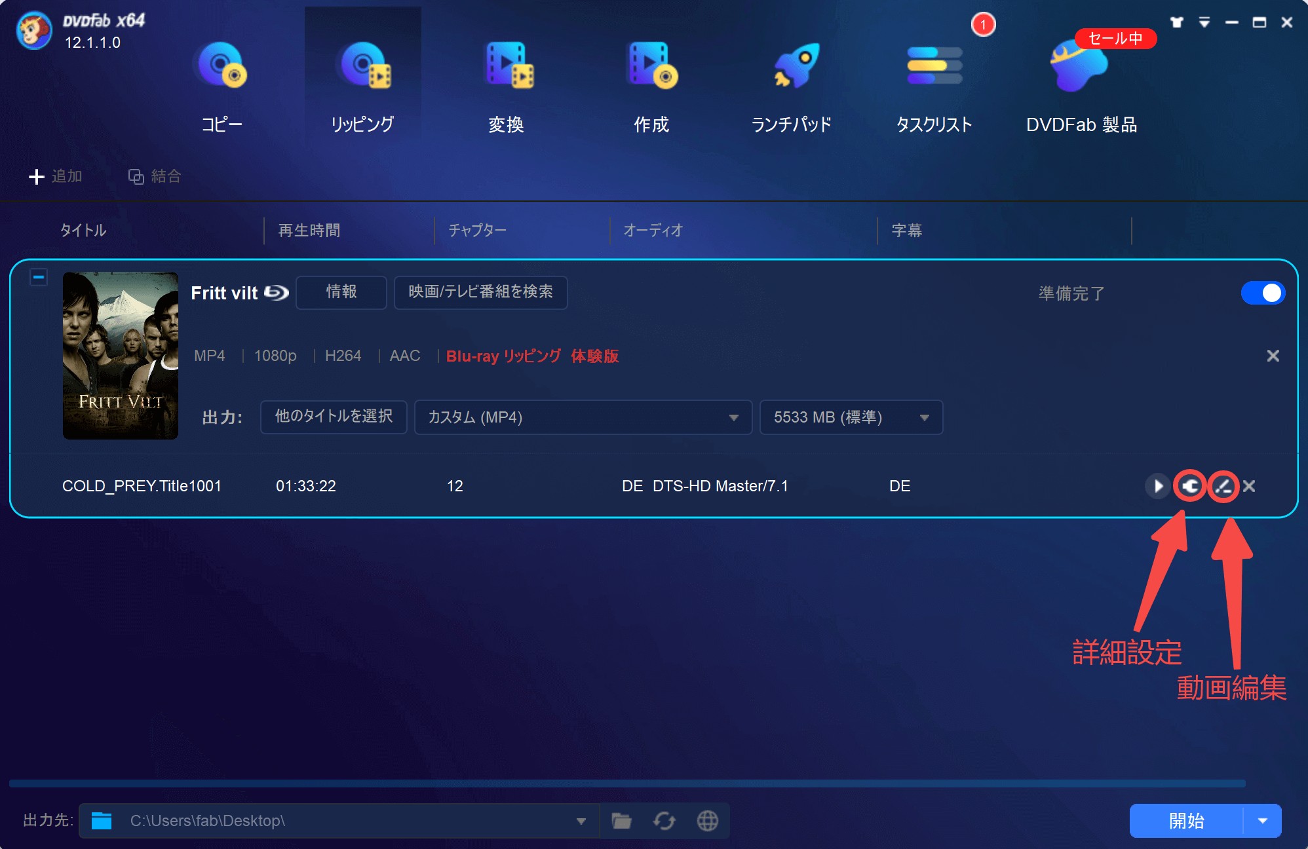1308x849 pixels.
Task: Click the タイトル column header
Action: (x=83, y=231)
